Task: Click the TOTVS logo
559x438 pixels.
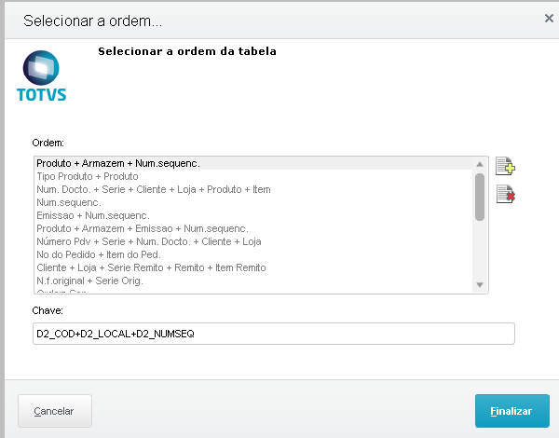Action: pyautogui.click(x=42, y=76)
